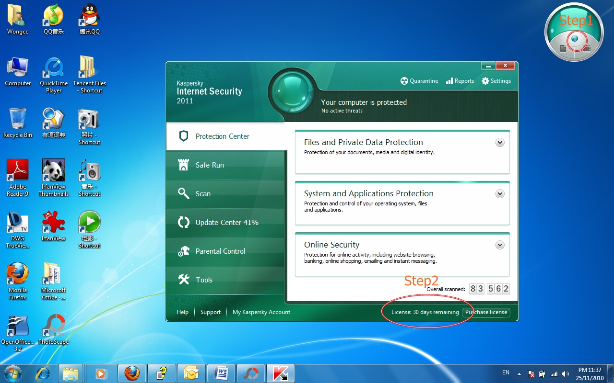Viewport: 614px width, 383px height.
Task: Click the question-mark document taskbar icon
Action: coord(161,373)
